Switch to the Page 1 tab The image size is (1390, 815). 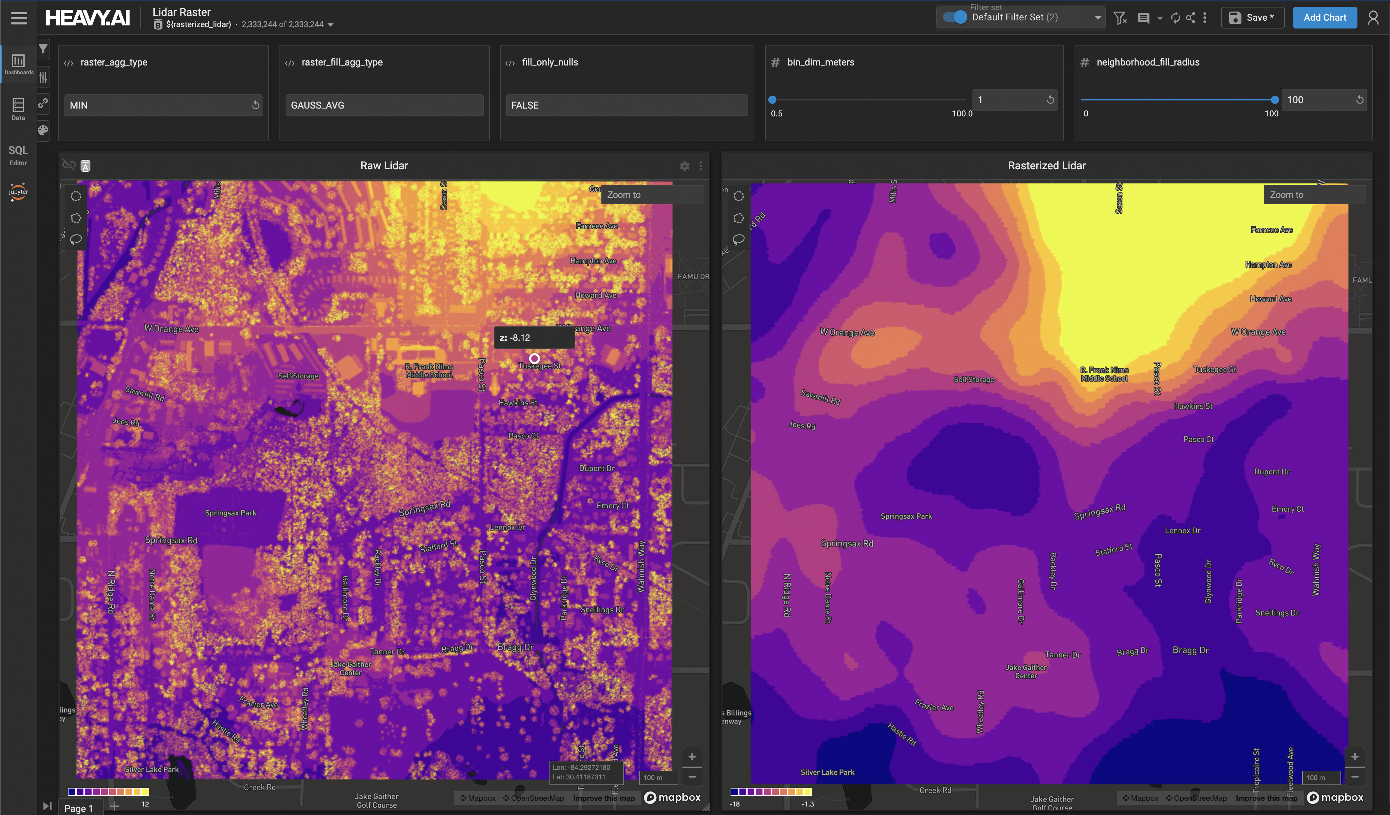pyautogui.click(x=78, y=808)
